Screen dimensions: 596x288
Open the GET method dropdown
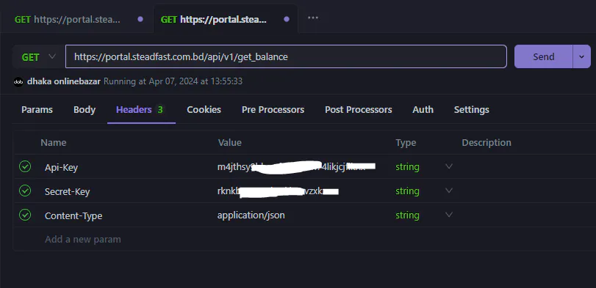click(39, 57)
